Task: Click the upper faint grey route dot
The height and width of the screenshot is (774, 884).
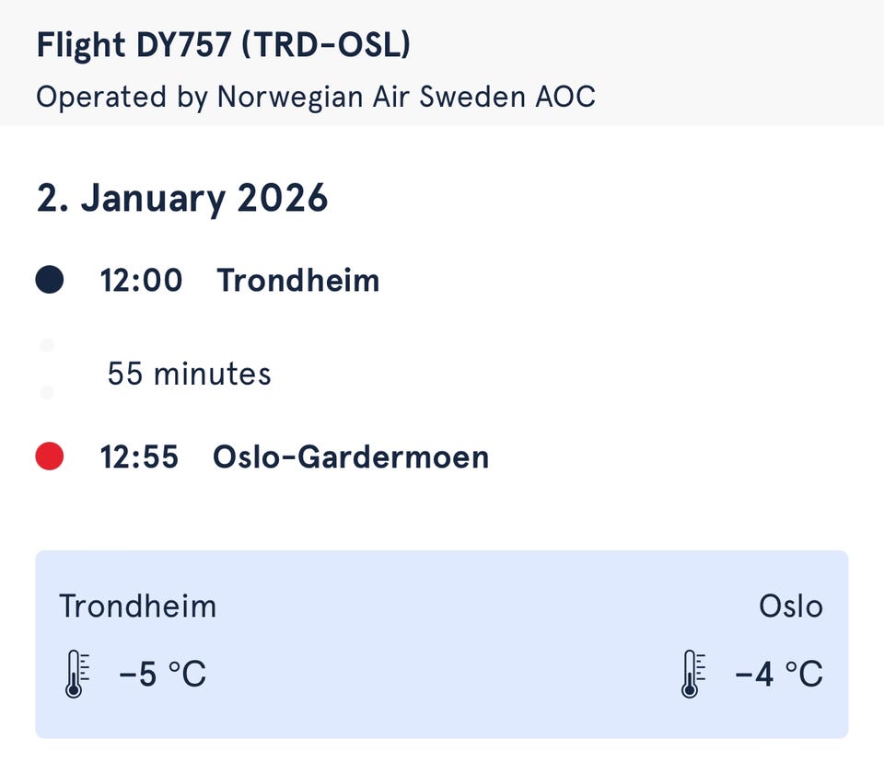Action: (48, 345)
